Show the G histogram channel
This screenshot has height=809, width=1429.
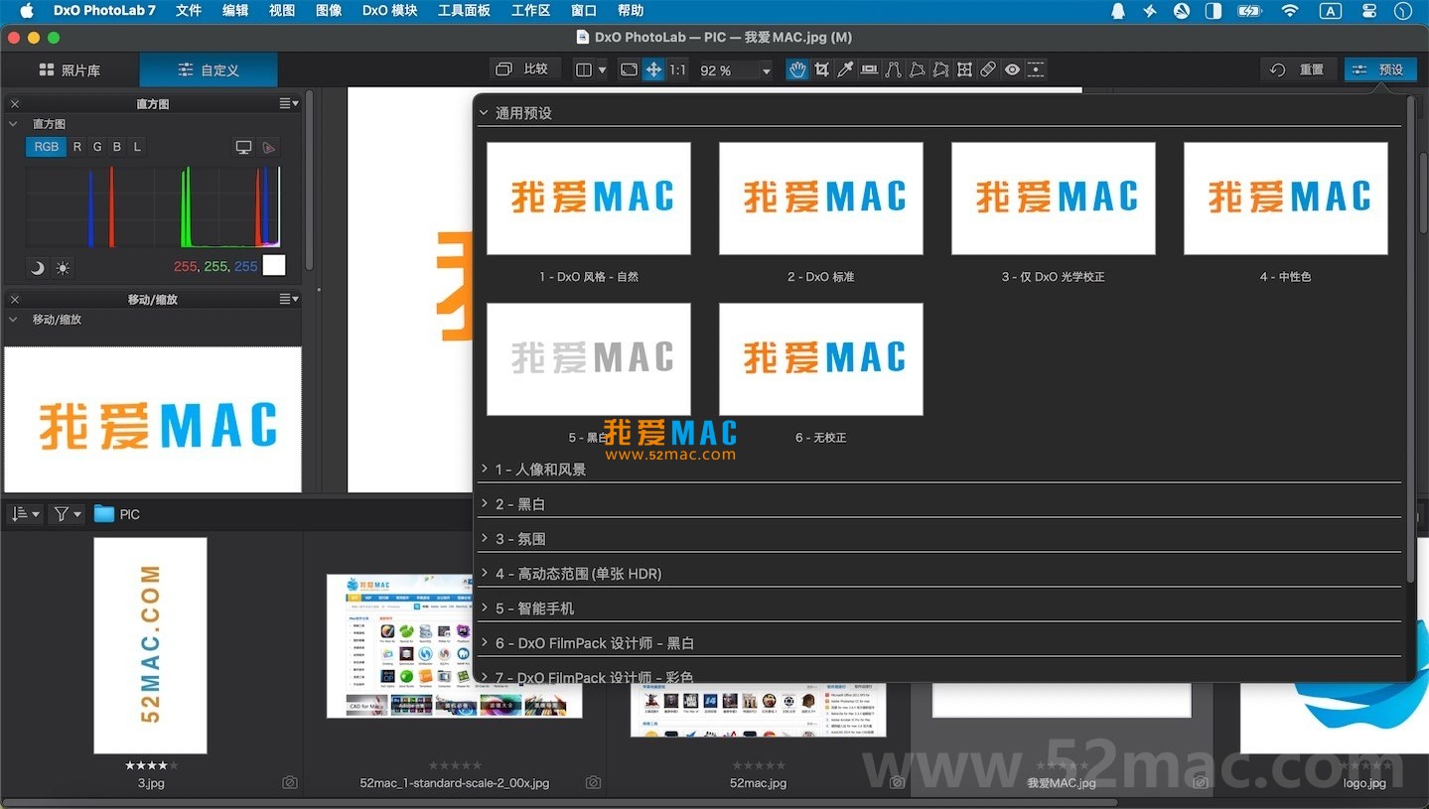pyautogui.click(x=97, y=147)
